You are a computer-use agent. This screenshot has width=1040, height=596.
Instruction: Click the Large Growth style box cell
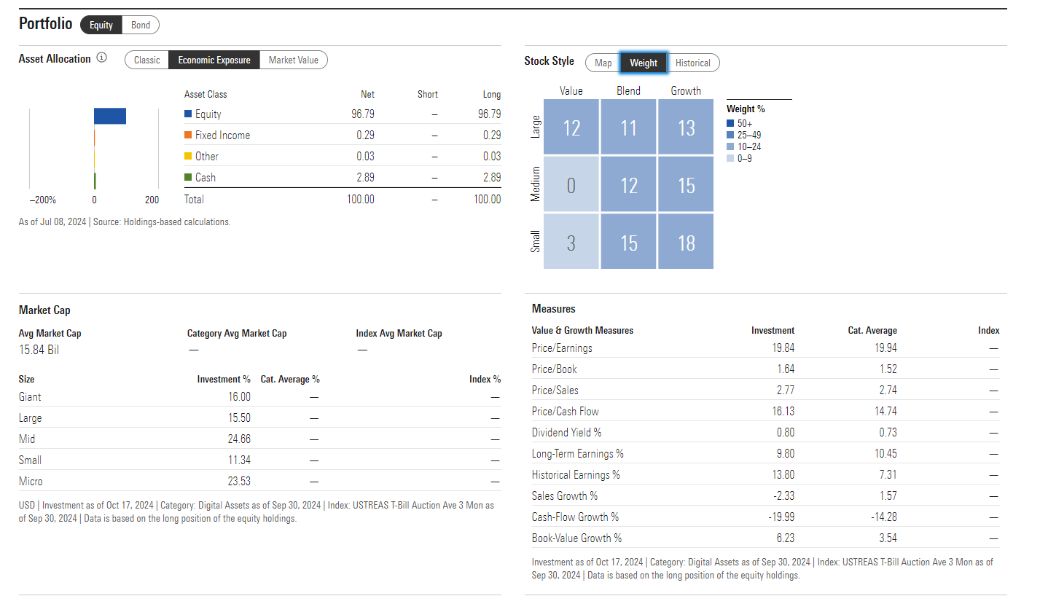click(686, 128)
